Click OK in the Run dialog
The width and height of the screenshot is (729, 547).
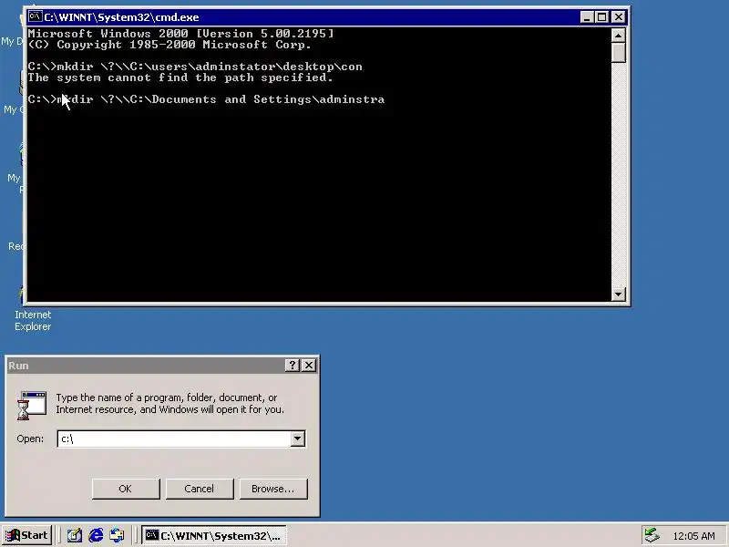click(x=126, y=489)
